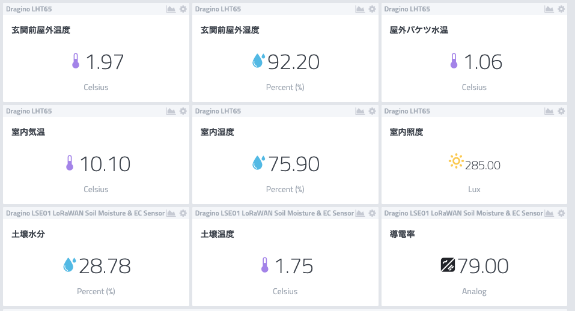Open chart icon on 玄関前屋外温度 widget
The width and height of the screenshot is (575, 311).
click(x=171, y=9)
